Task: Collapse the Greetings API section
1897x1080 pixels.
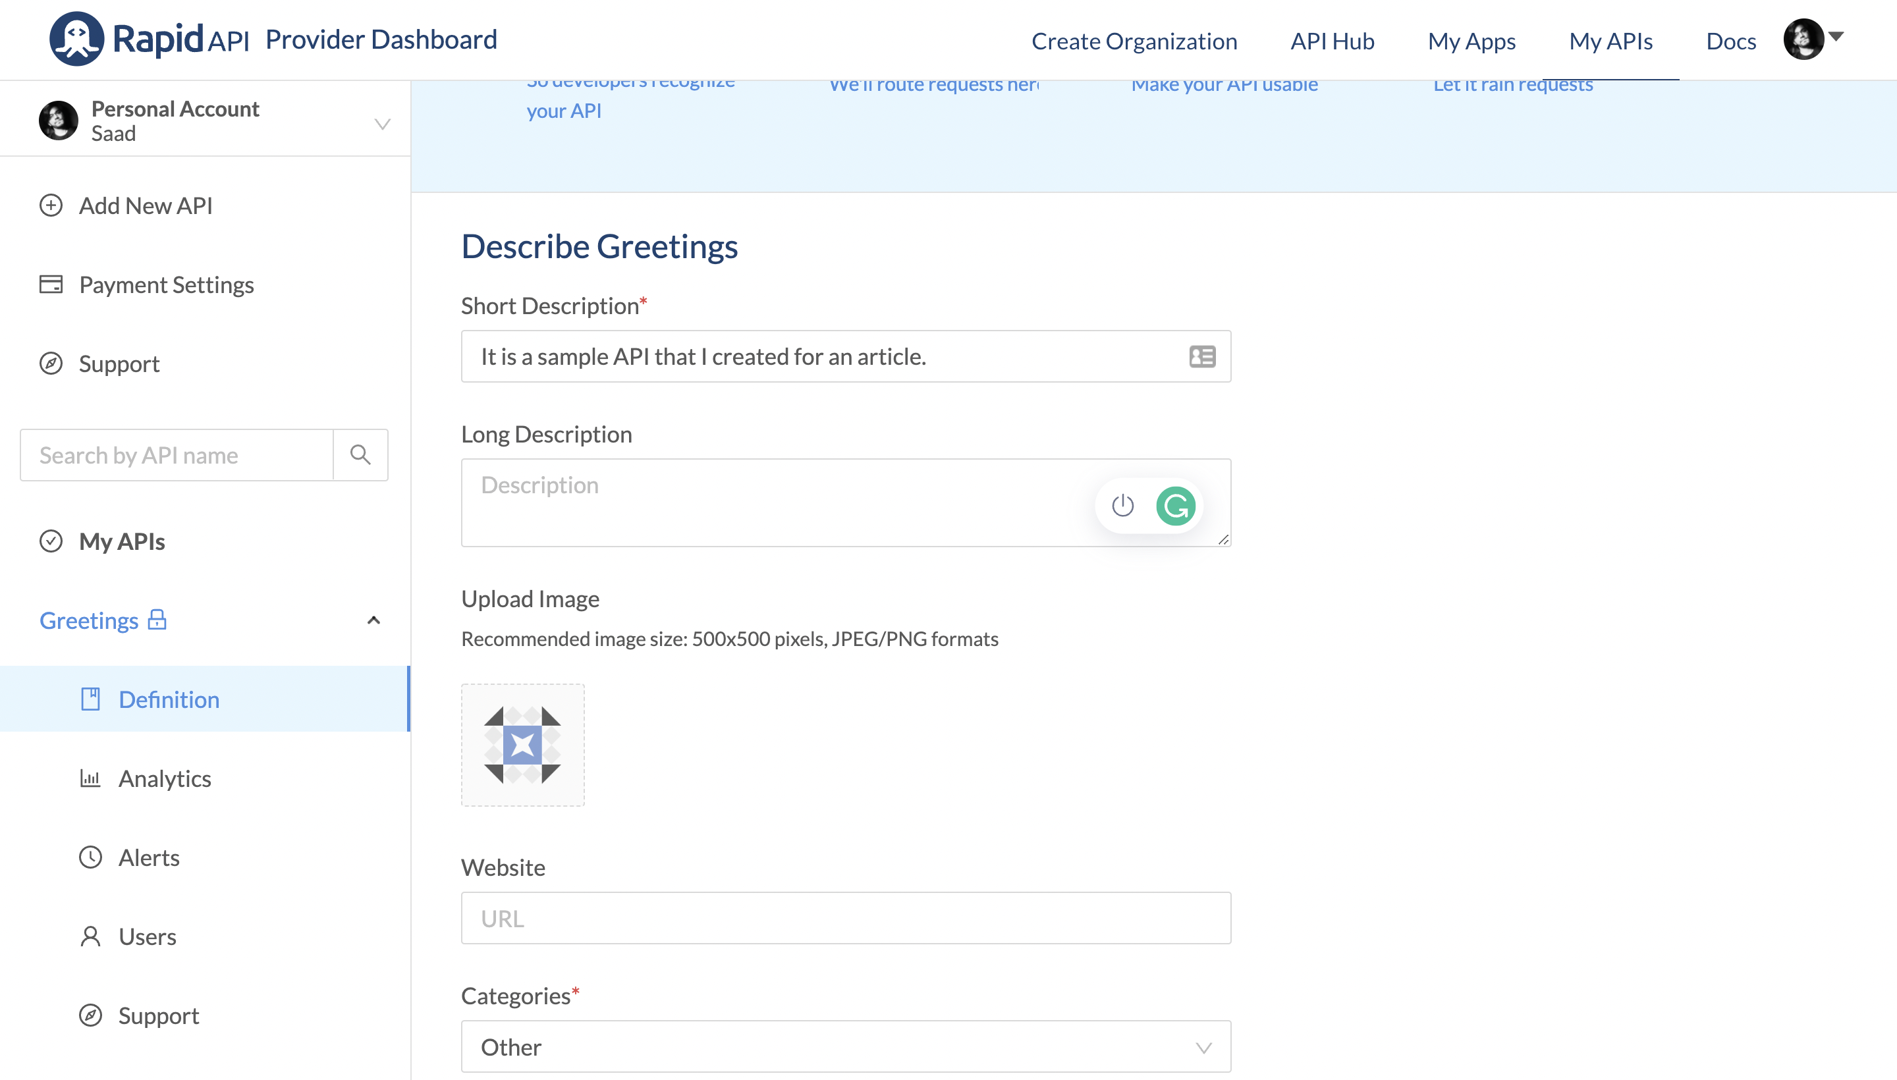Action: (x=374, y=620)
